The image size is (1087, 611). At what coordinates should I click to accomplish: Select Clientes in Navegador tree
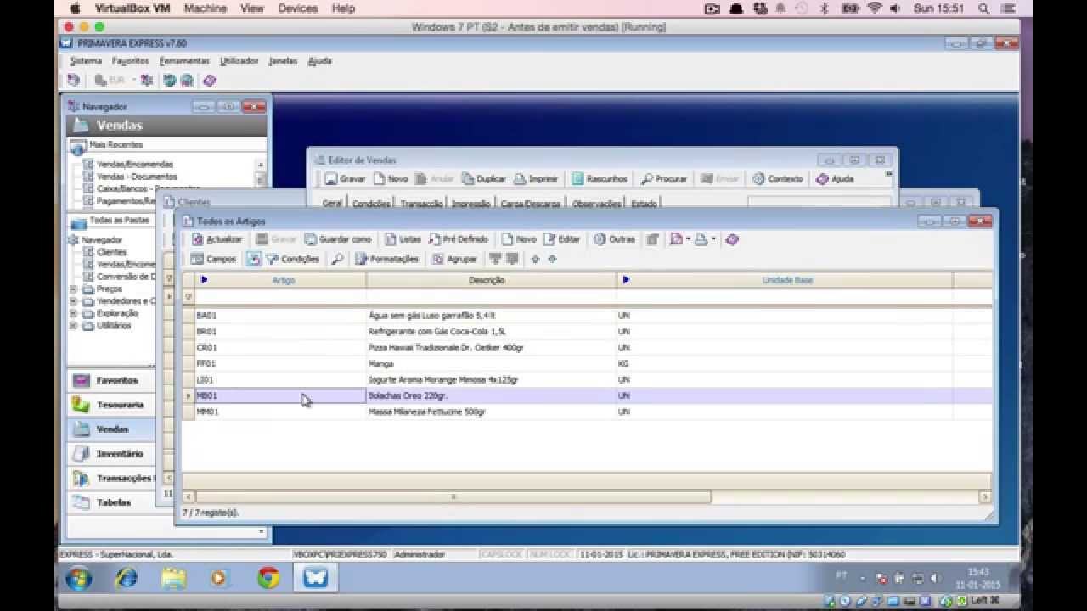111,252
